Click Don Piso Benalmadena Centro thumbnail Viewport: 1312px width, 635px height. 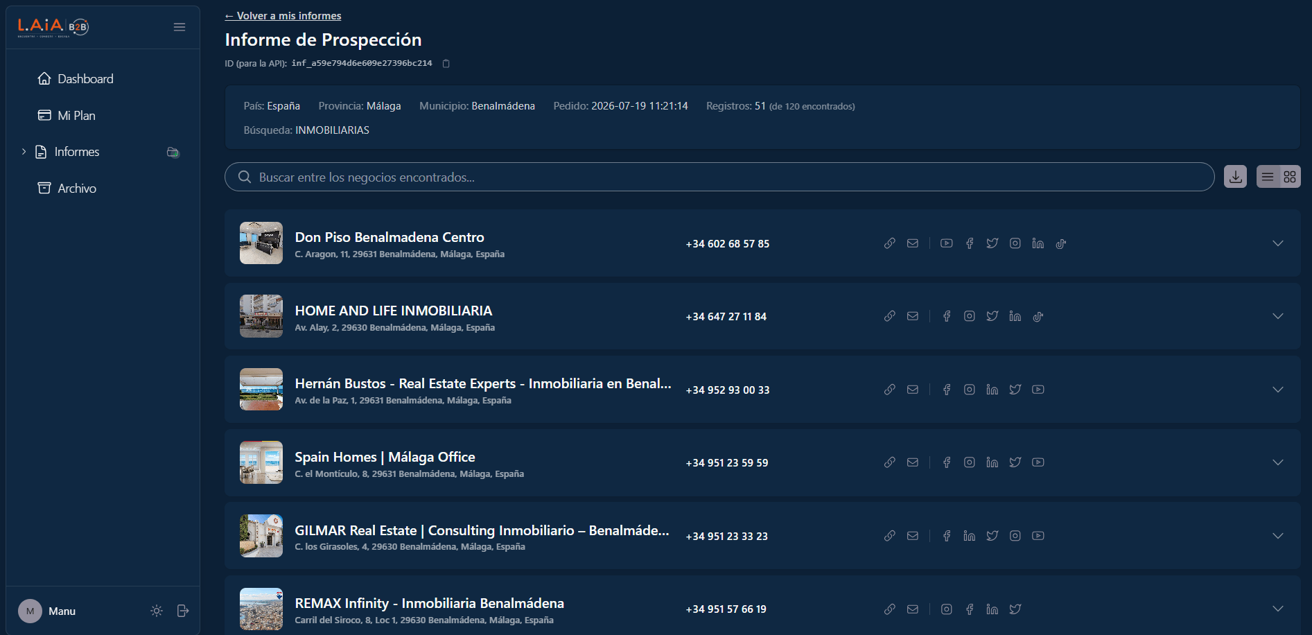(x=261, y=243)
